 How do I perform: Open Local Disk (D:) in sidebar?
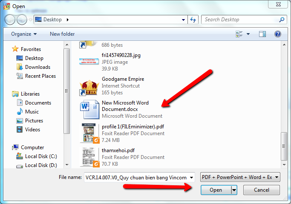click(41, 165)
